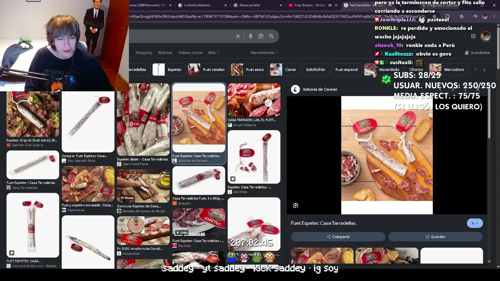Open the Fuet y espetec envasado thumbnail
Image resolution: width=500 pixels, height=281 pixels.
pyautogui.click(x=88, y=184)
